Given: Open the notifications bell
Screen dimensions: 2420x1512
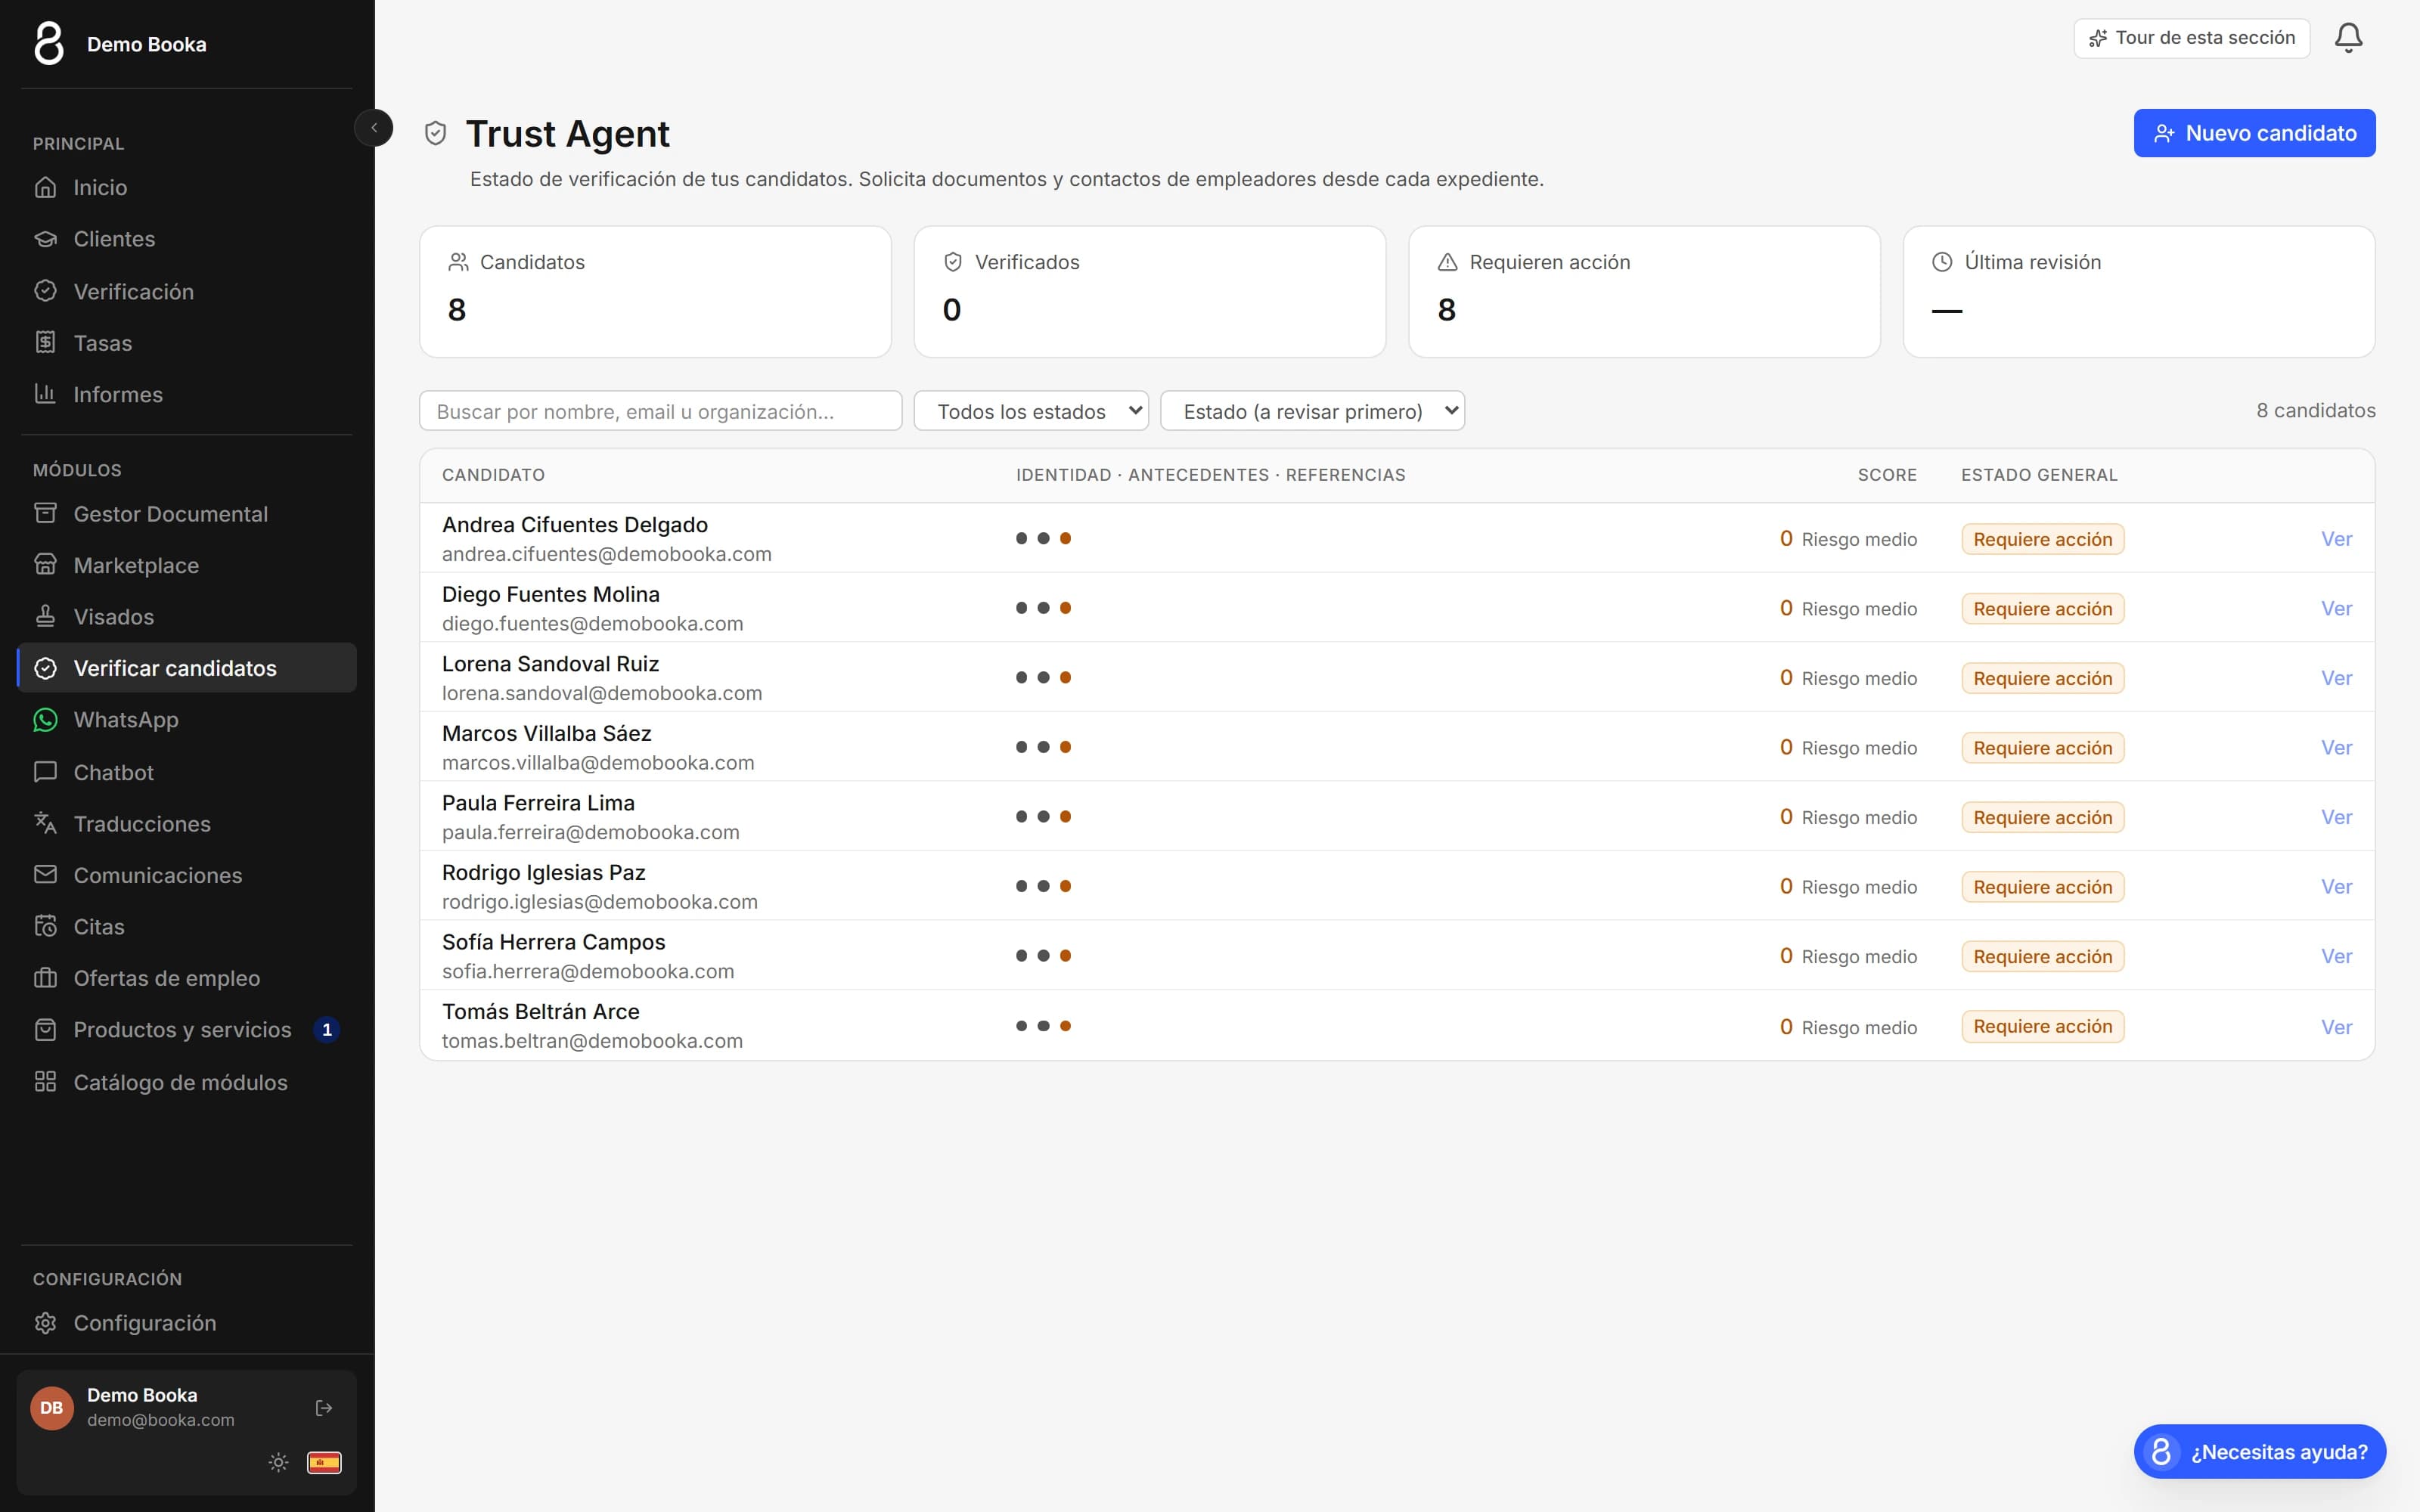Looking at the screenshot, I should (x=2348, y=38).
